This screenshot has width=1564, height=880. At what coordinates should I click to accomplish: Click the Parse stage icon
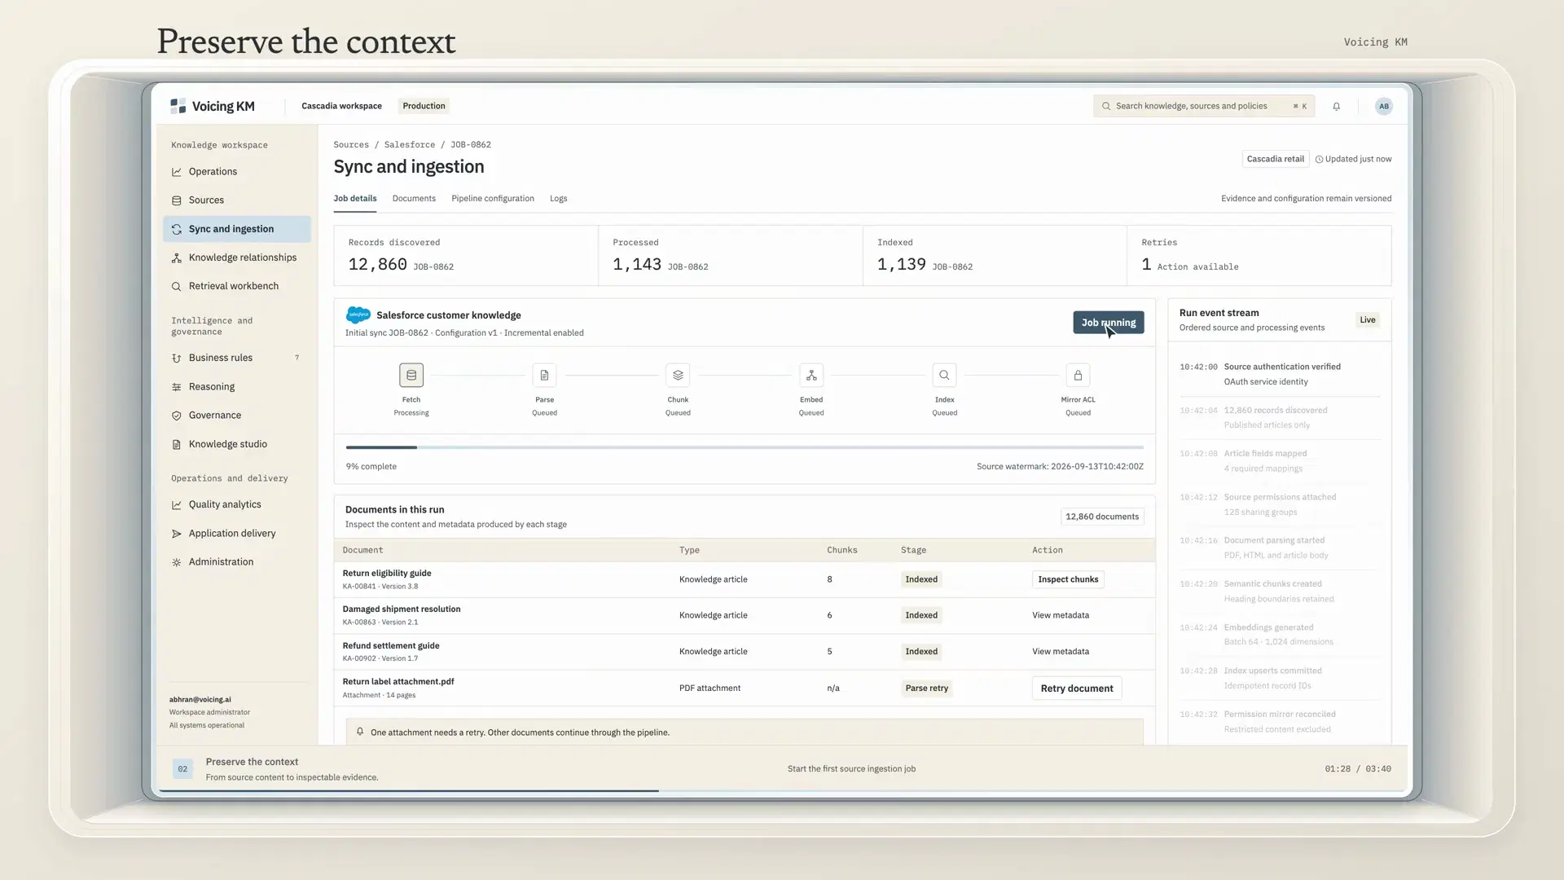[544, 375]
